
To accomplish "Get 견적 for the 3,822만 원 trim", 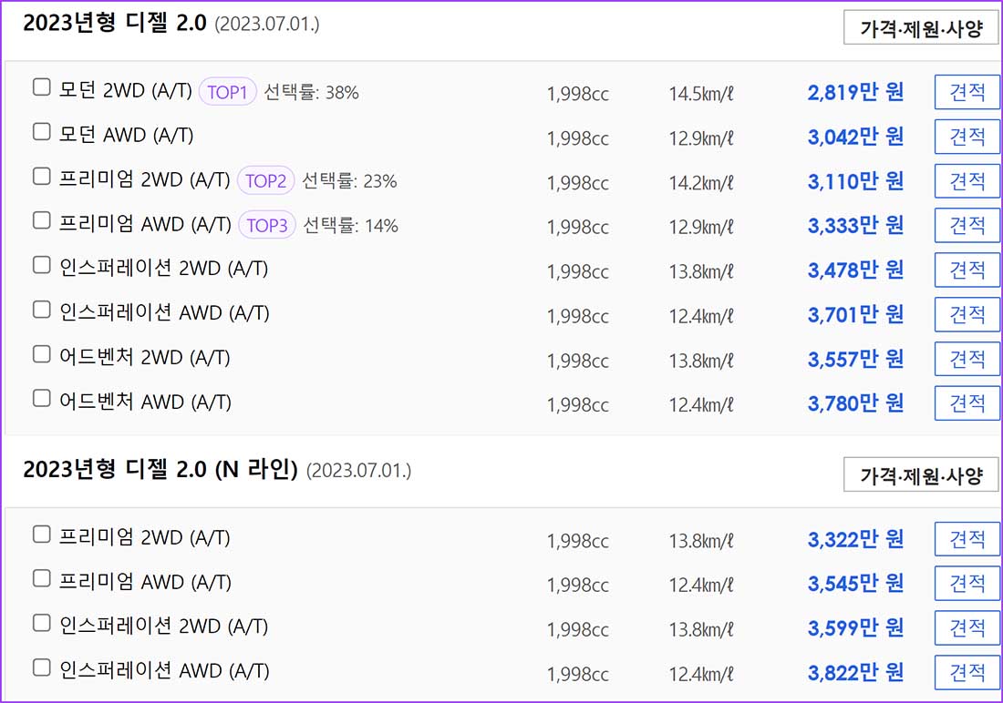I will pyautogui.click(x=967, y=672).
